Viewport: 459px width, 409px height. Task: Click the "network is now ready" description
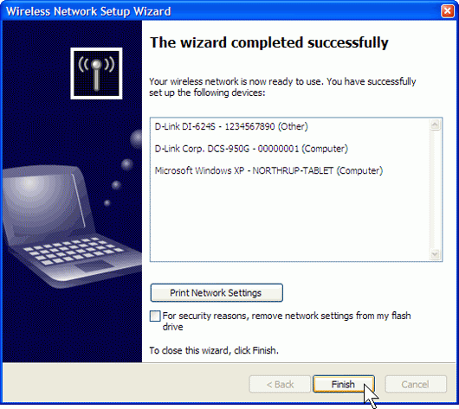pos(282,87)
